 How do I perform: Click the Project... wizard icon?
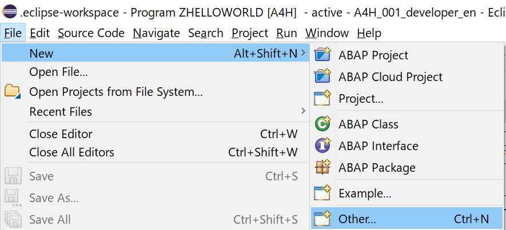click(322, 98)
